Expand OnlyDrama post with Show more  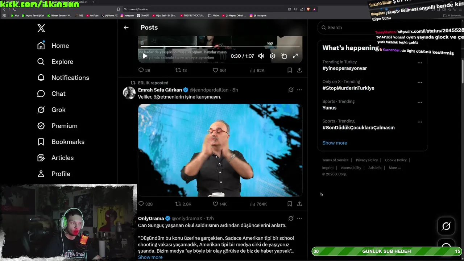tap(150, 257)
